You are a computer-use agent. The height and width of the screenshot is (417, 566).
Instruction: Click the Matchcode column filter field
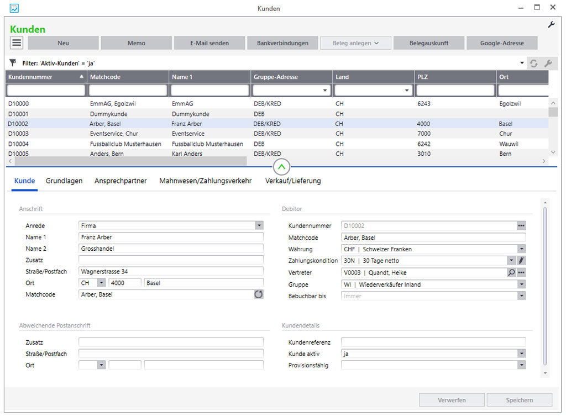pyautogui.click(x=128, y=90)
